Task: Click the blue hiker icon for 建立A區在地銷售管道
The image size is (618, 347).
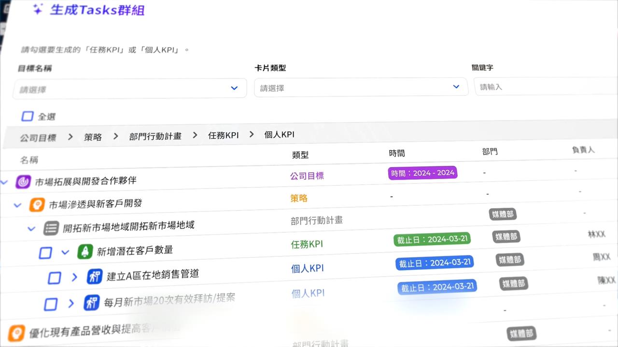Action: (95, 277)
